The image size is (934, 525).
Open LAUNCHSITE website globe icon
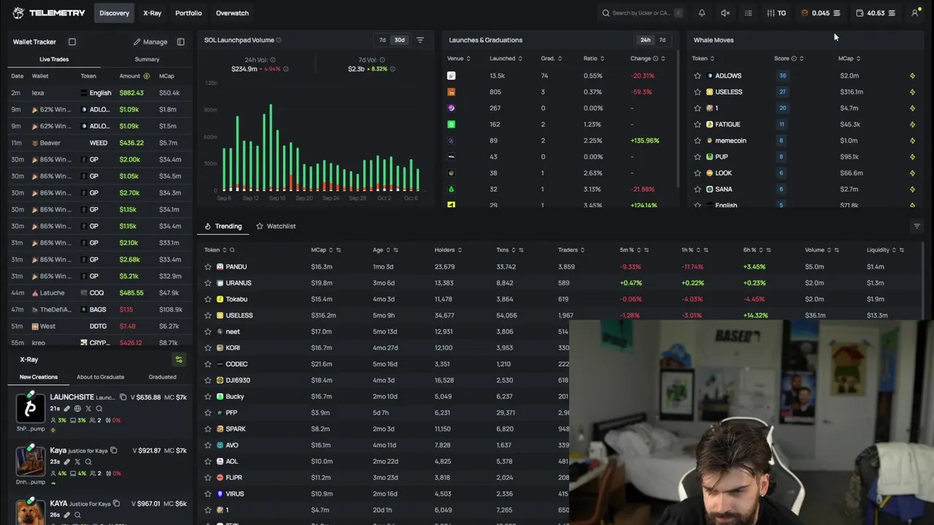(x=77, y=409)
